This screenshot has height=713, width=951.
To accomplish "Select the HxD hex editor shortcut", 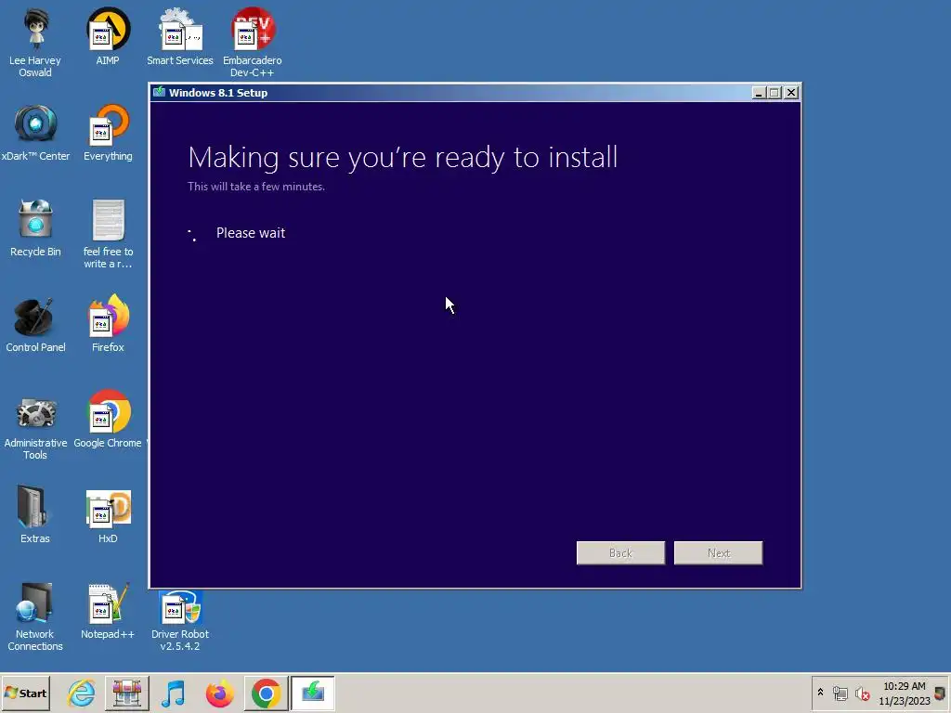I will coord(108,515).
